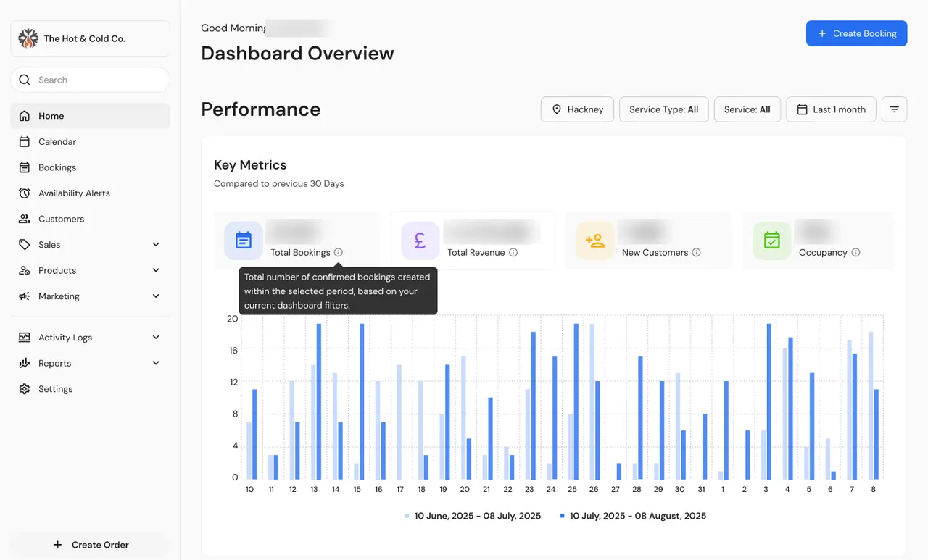Open Bookings from the sidebar

coord(90,167)
